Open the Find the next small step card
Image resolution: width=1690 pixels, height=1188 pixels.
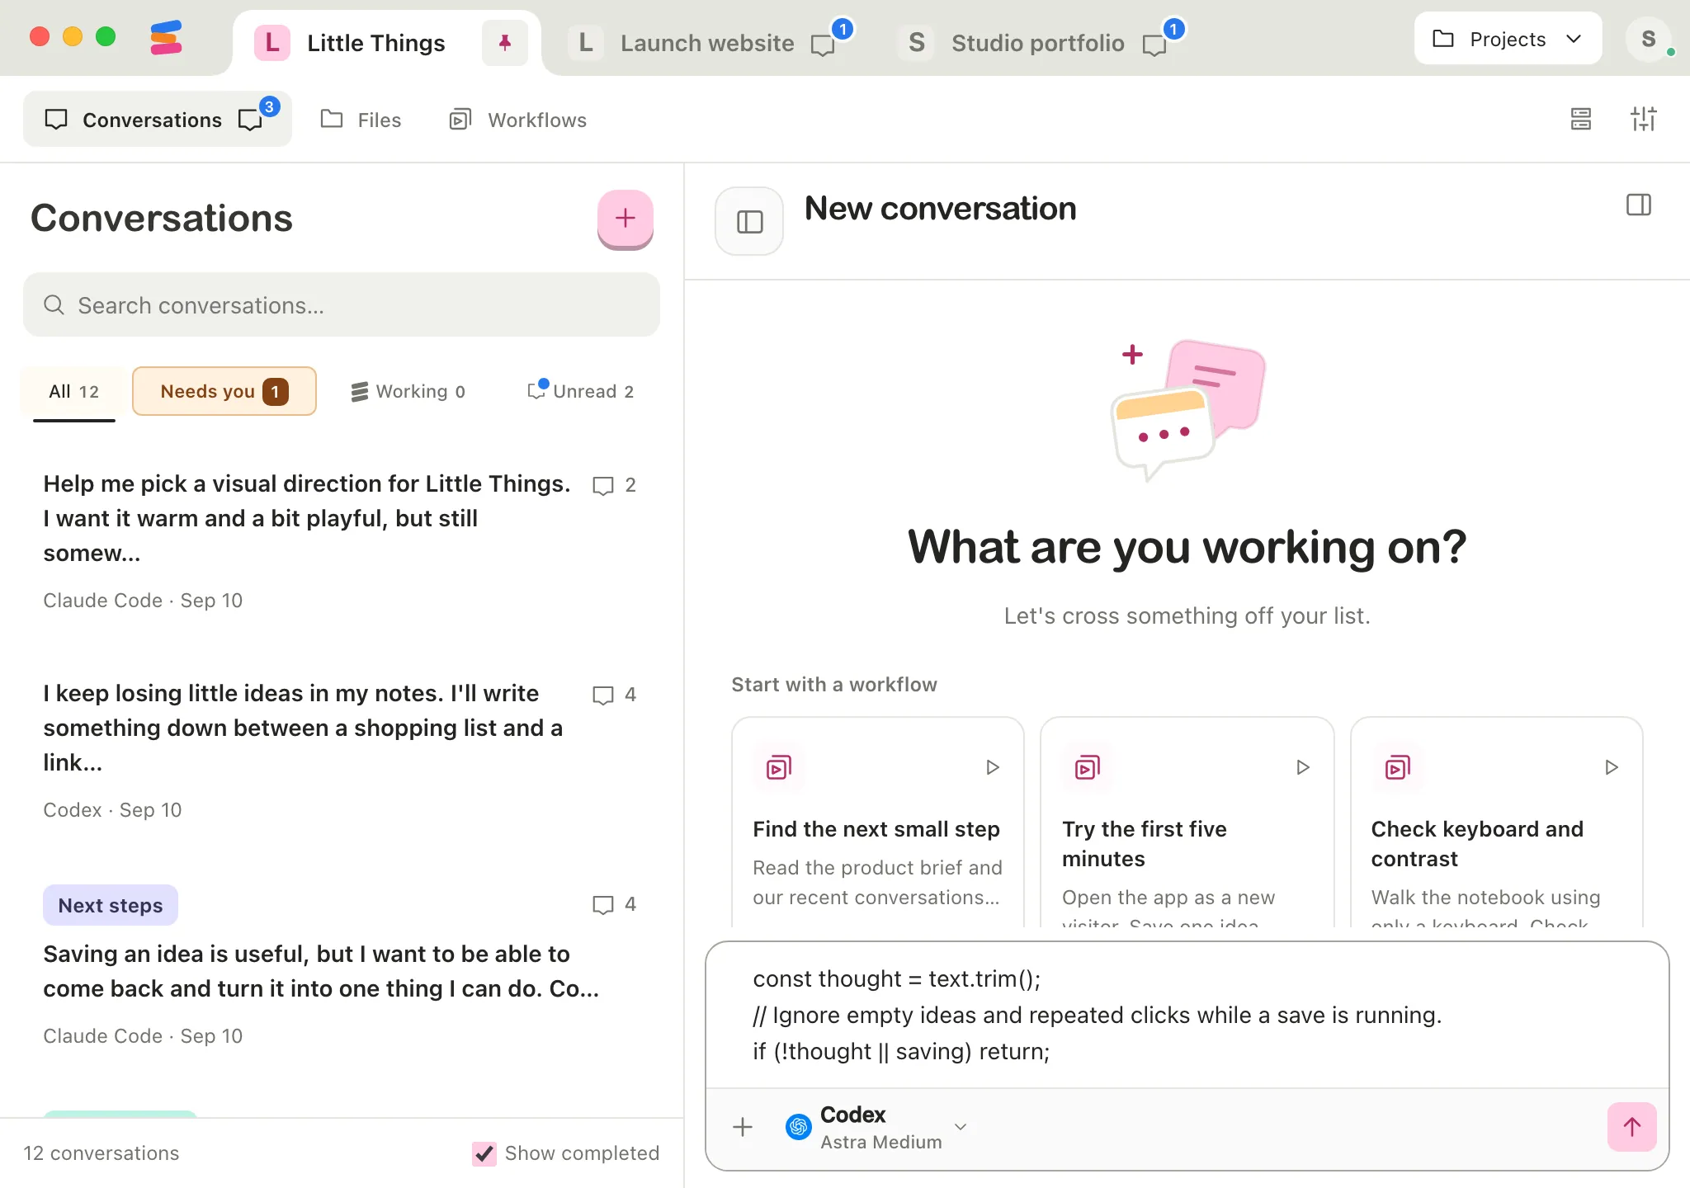[877, 822]
